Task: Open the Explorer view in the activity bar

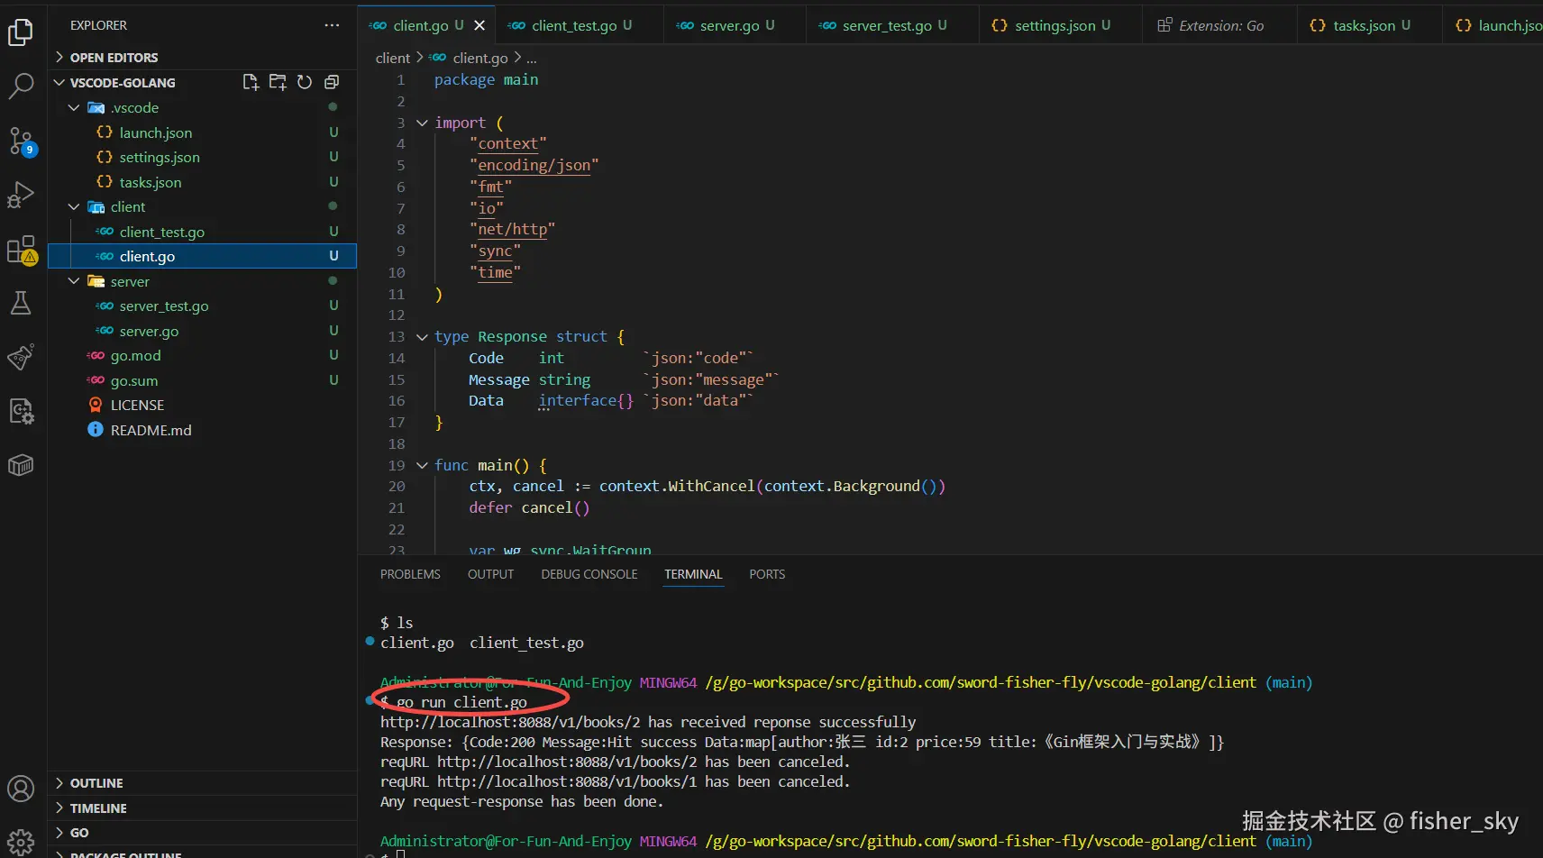Action: point(21,33)
